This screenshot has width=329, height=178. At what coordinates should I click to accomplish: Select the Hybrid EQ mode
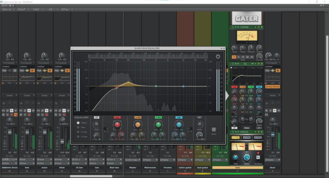[x=78, y=123]
